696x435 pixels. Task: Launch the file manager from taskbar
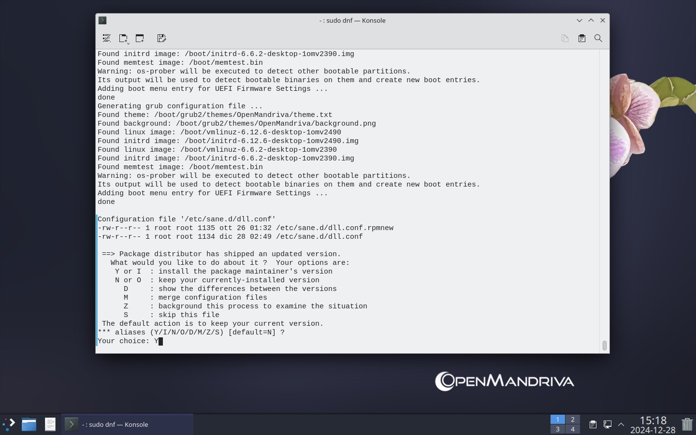[29, 424]
